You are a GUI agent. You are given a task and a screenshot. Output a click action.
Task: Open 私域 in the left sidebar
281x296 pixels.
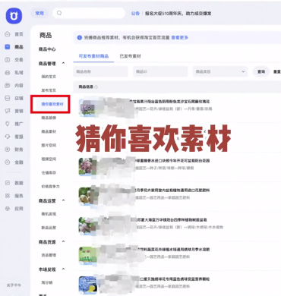tap(14, 73)
